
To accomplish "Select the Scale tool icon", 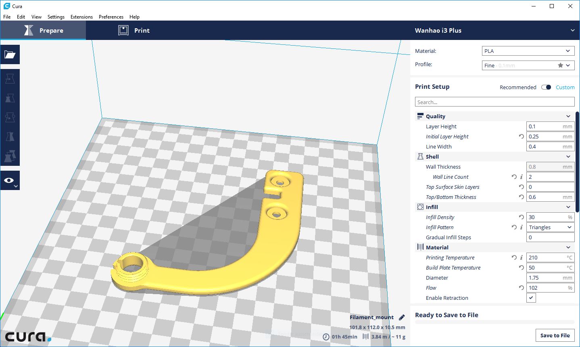I will point(10,98).
